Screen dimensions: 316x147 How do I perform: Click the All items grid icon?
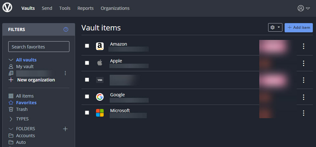point(11,96)
